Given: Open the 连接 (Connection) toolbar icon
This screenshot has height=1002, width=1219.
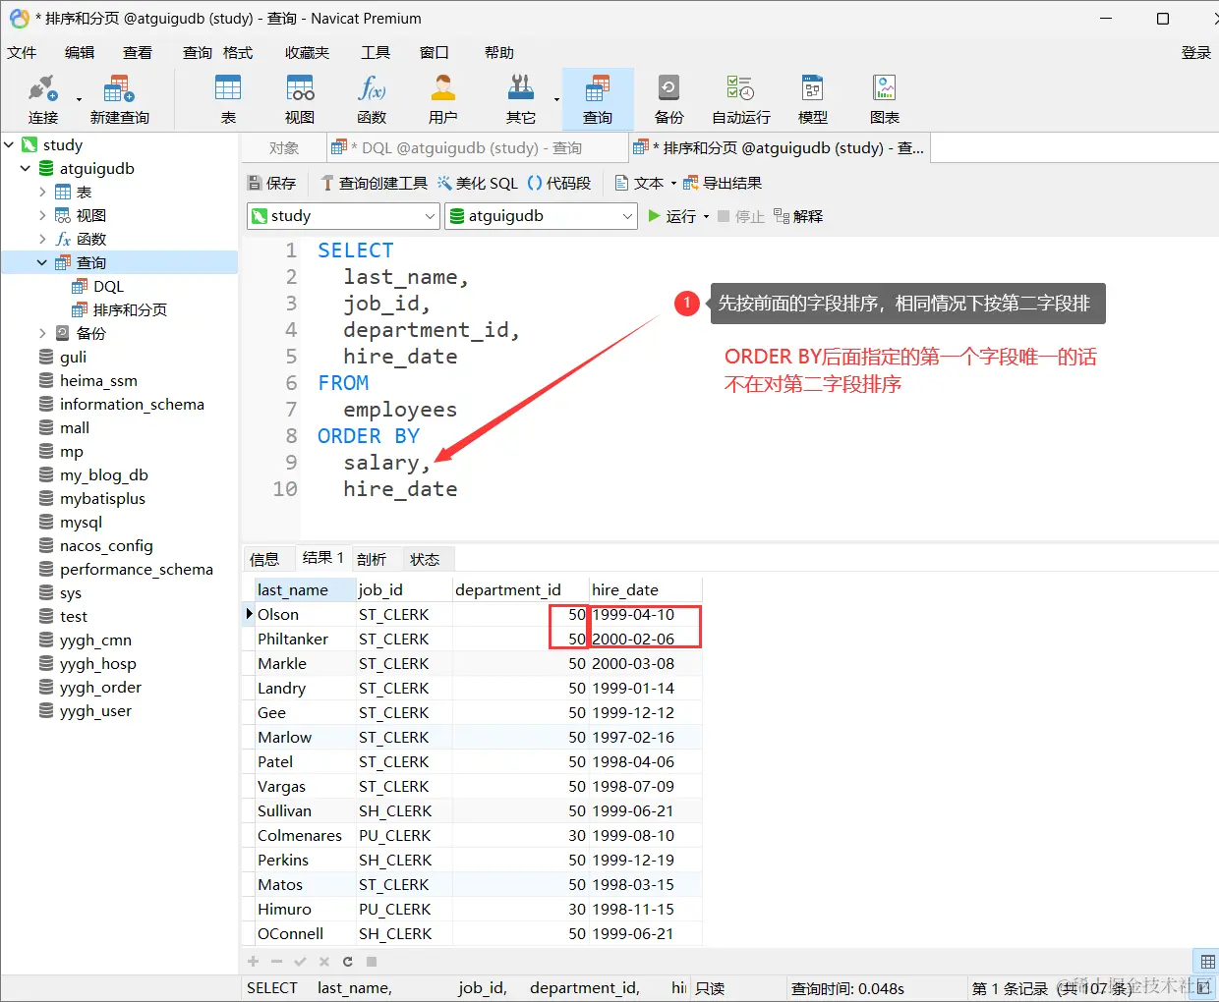Looking at the screenshot, I should [43, 100].
